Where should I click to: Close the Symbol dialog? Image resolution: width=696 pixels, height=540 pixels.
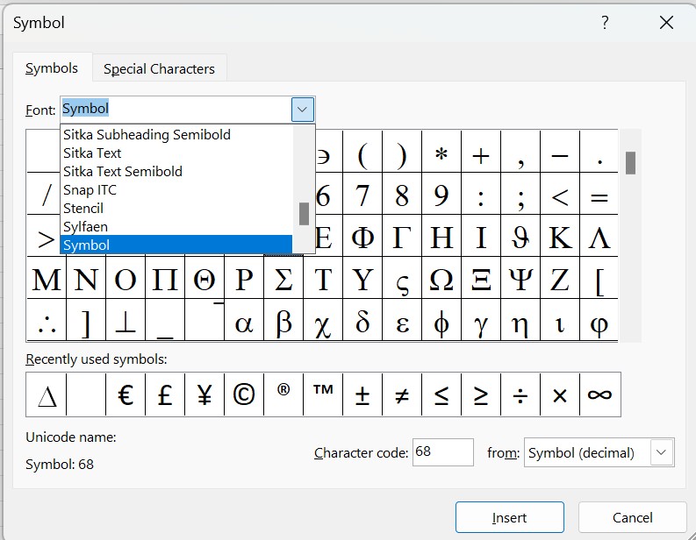(666, 22)
